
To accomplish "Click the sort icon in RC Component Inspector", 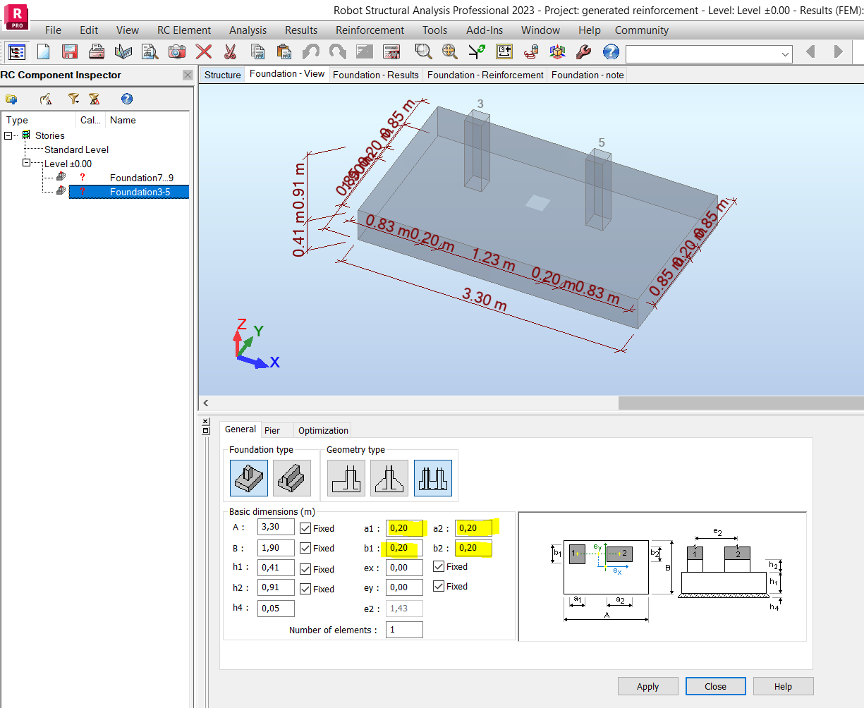I will pos(94,99).
